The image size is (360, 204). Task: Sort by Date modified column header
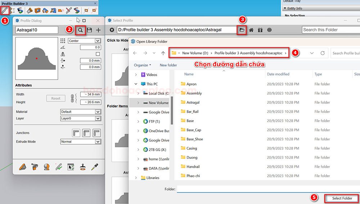(x=278, y=74)
